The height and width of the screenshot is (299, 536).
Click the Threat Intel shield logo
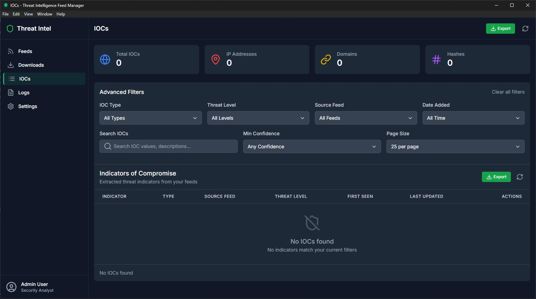click(x=10, y=29)
